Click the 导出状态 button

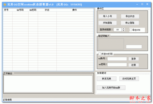coord(130,16)
